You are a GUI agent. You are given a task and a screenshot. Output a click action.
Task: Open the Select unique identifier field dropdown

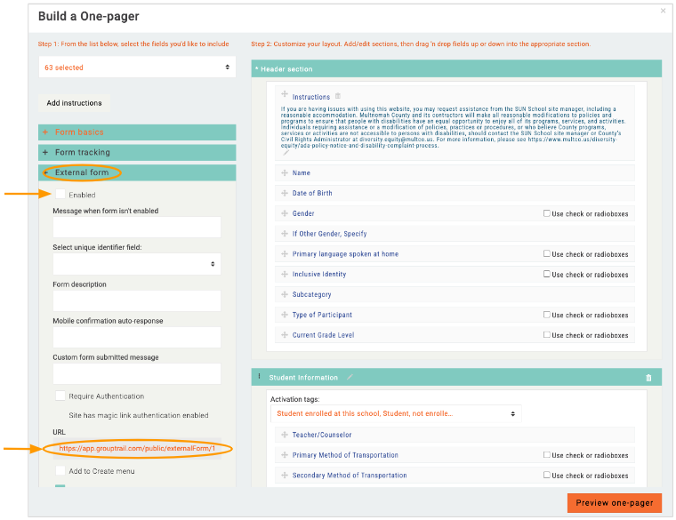(137, 264)
